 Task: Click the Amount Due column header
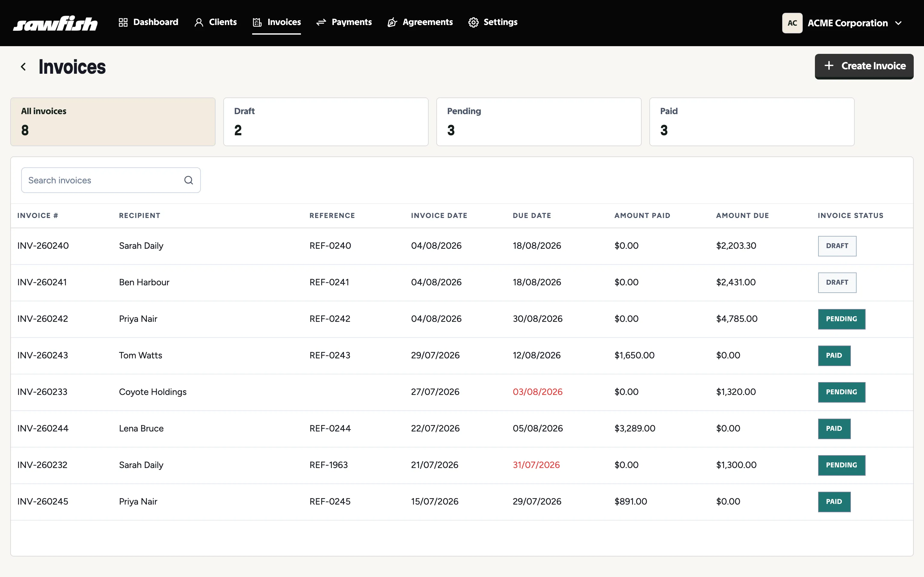(x=742, y=216)
